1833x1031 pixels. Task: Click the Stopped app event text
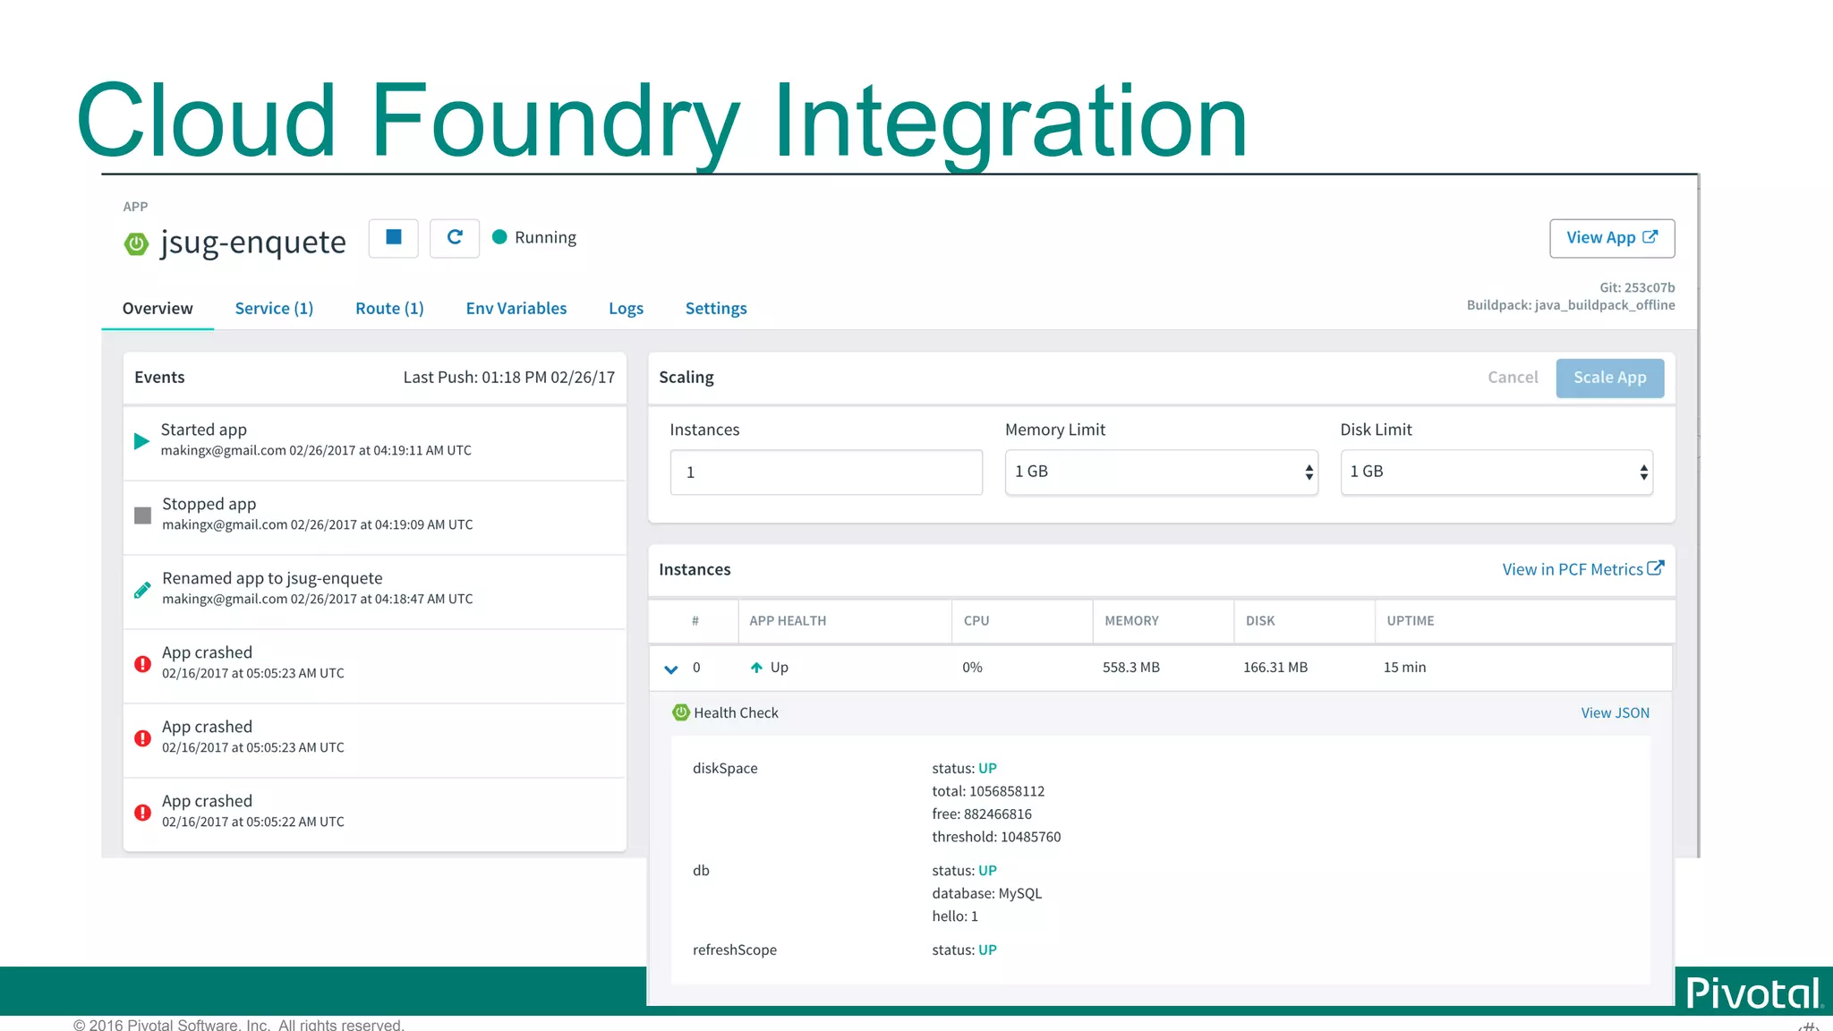209,504
